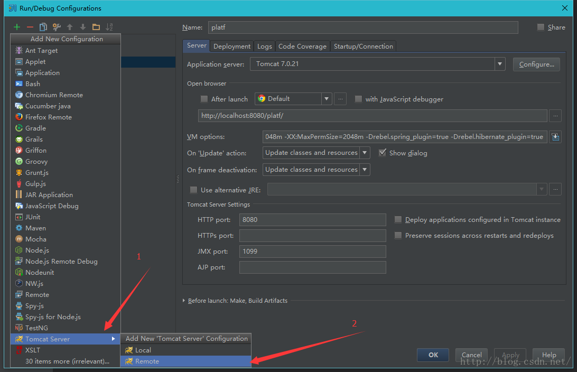Click the create folder toolbar icon

coord(96,27)
